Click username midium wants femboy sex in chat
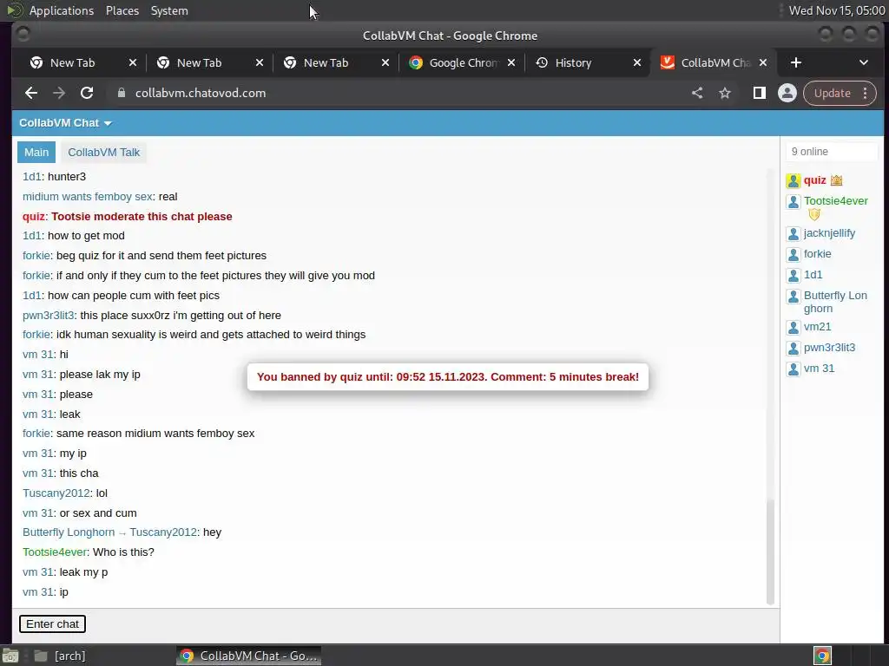Screen dimensions: 889x666 (88, 197)
